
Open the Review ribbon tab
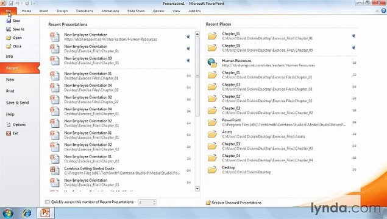[158, 11]
